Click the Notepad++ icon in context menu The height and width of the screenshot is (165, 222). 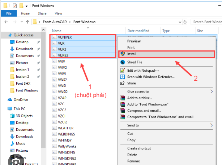pos(122,70)
